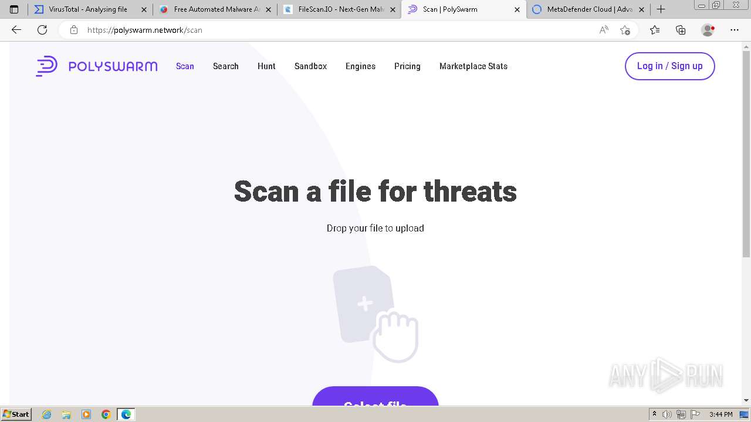The height and width of the screenshot is (422, 751).
Task: Open a new tab with plus icon
Action: click(661, 9)
